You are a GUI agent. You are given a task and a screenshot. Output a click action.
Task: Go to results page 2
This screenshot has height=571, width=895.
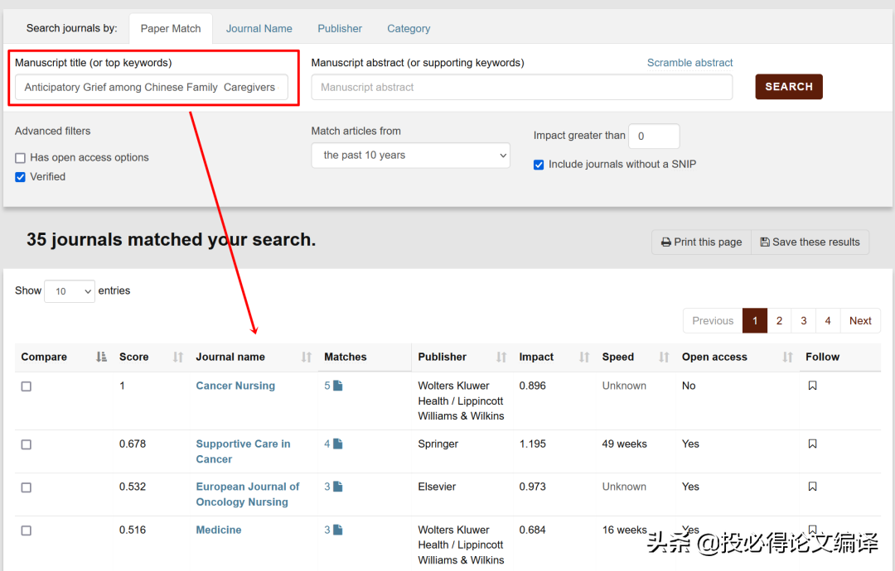(x=779, y=321)
